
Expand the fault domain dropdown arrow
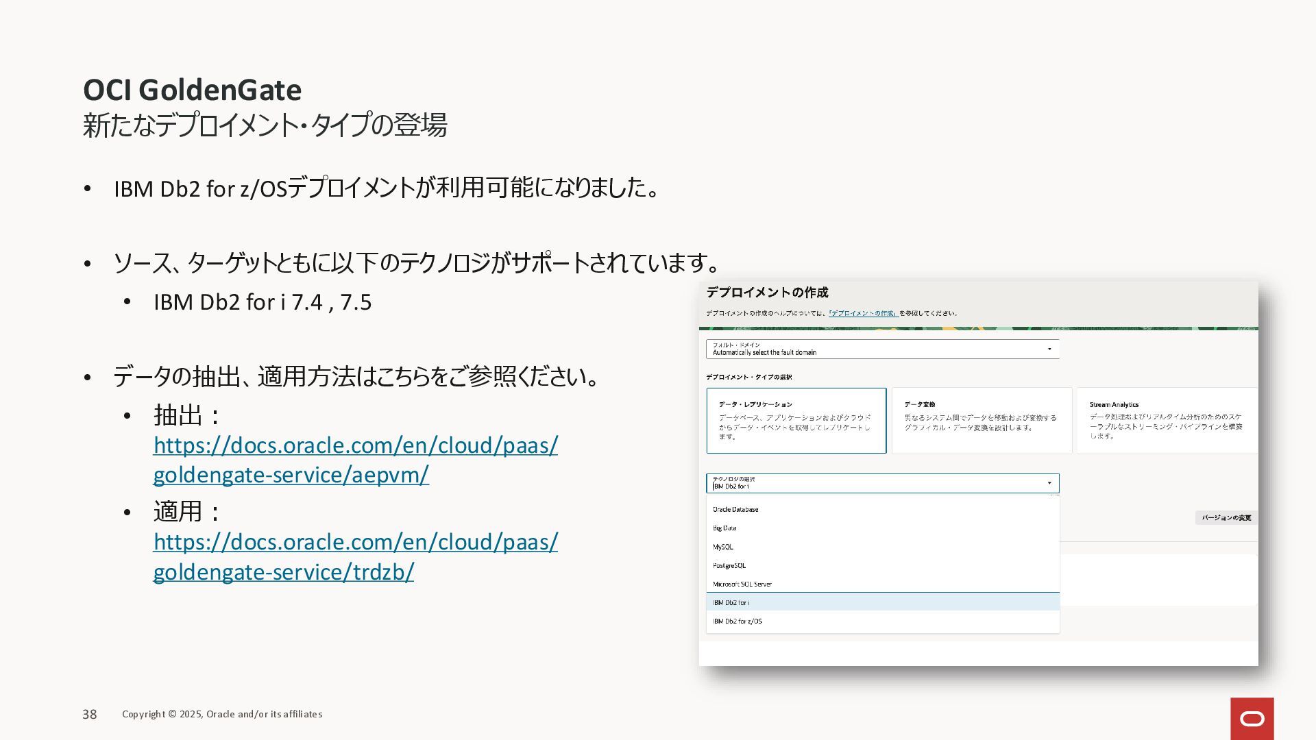[1049, 349]
